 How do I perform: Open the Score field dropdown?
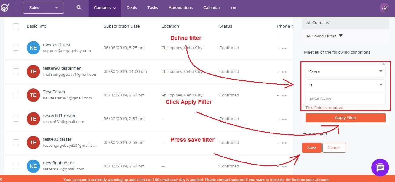tap(345, 72)
